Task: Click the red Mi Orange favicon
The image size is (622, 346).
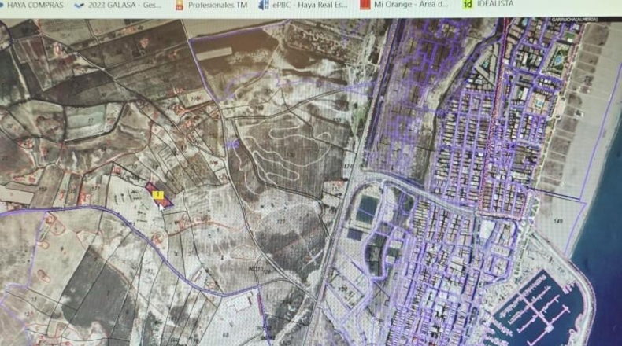Action: click(365, 5)
